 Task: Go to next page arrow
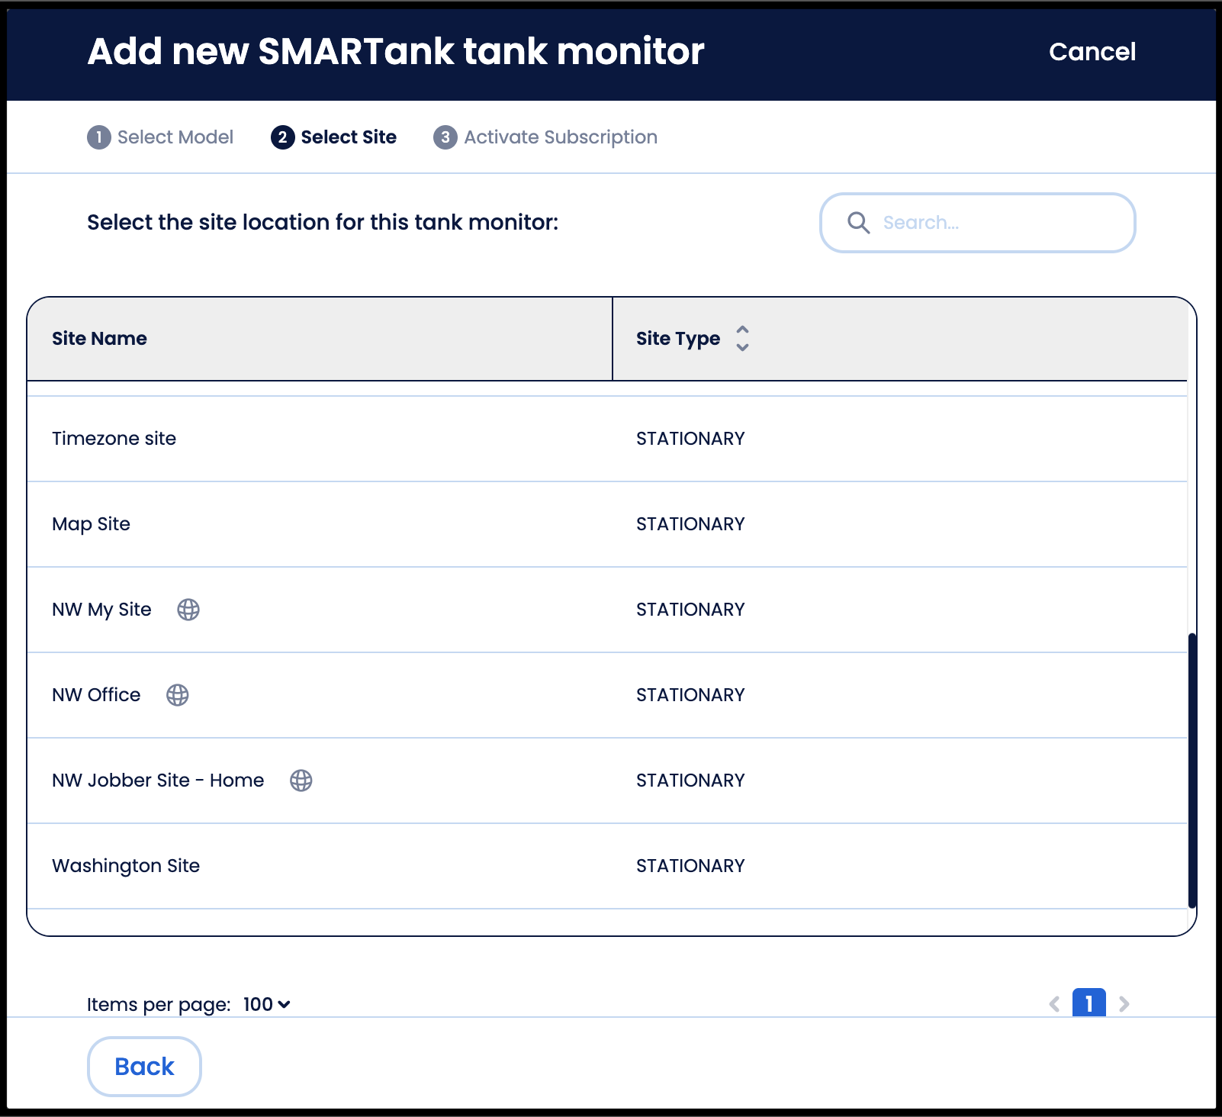point(1124,1004)
